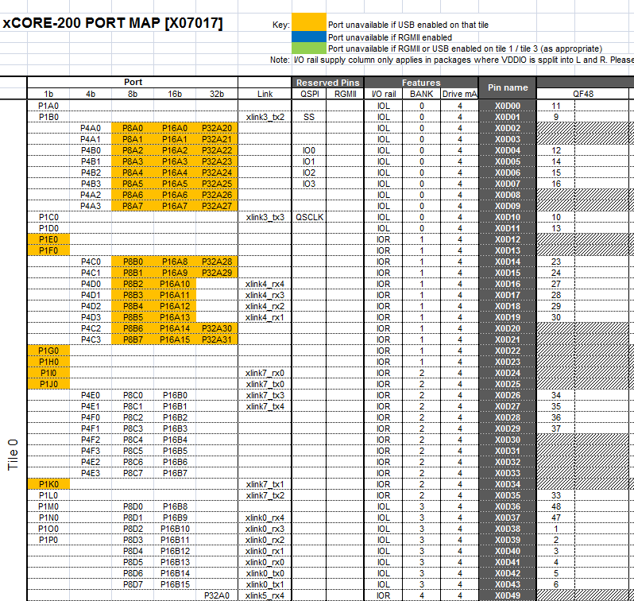Click cell P8C3
This screenshot has width=634, height=601.
click(x=133, y=428)
